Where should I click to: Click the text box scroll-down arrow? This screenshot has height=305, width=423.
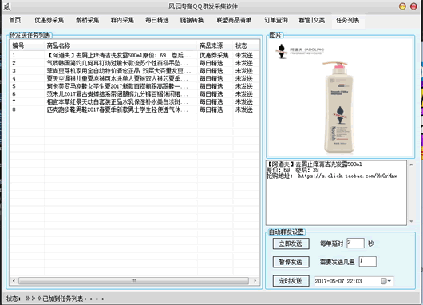point(411,221)
